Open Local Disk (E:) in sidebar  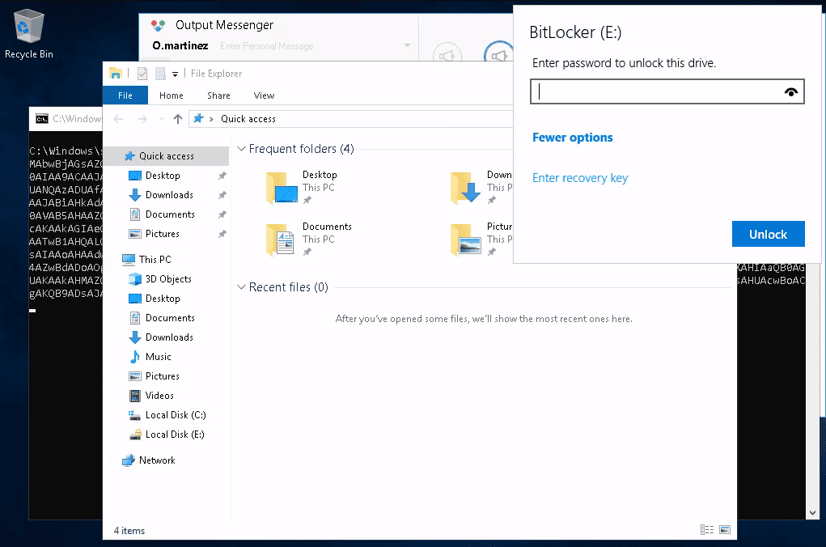pos(174,435)
